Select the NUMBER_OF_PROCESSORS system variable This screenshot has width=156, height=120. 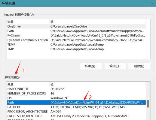click(x=76, y=93)
